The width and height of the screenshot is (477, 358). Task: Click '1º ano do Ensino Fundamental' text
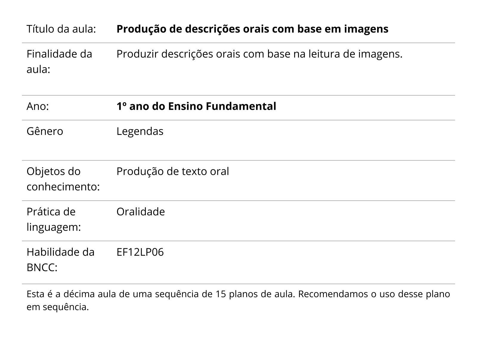[x=196, y=107]
